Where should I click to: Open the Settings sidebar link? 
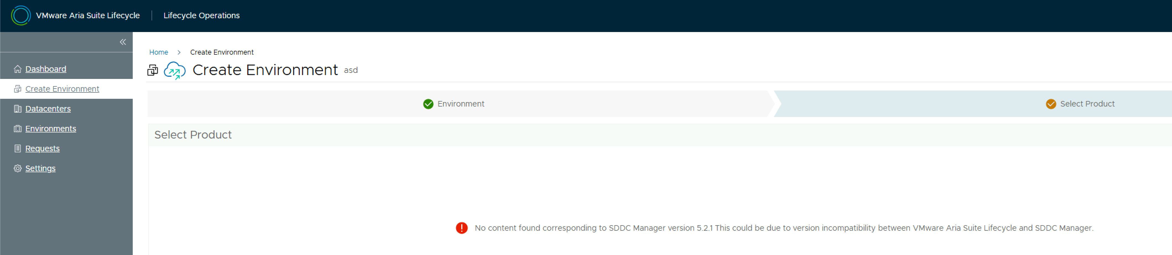pyautogui.click(x=40, y=168)
